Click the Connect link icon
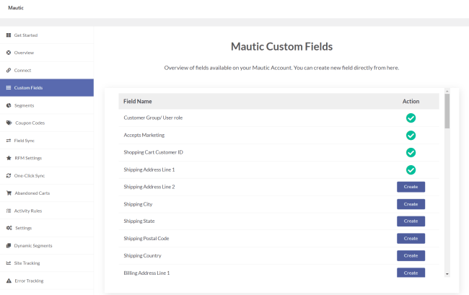This screenshot has width=469, height=295. [x=8, y=70]
